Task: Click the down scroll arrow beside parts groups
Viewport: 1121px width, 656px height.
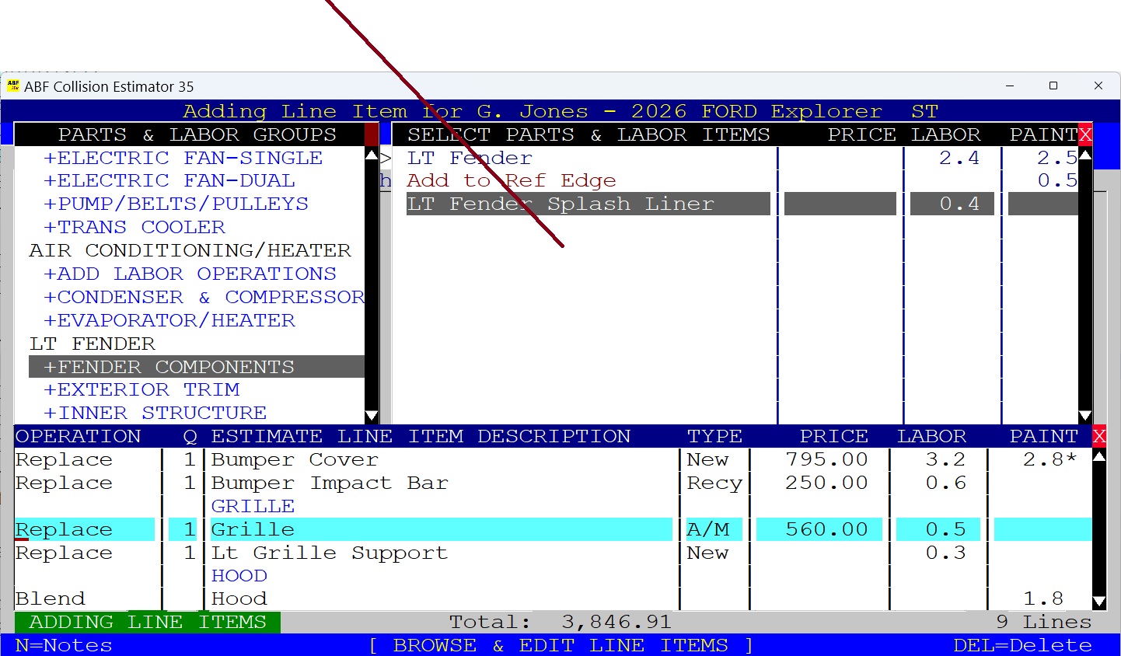Action: tap(372, 414)
